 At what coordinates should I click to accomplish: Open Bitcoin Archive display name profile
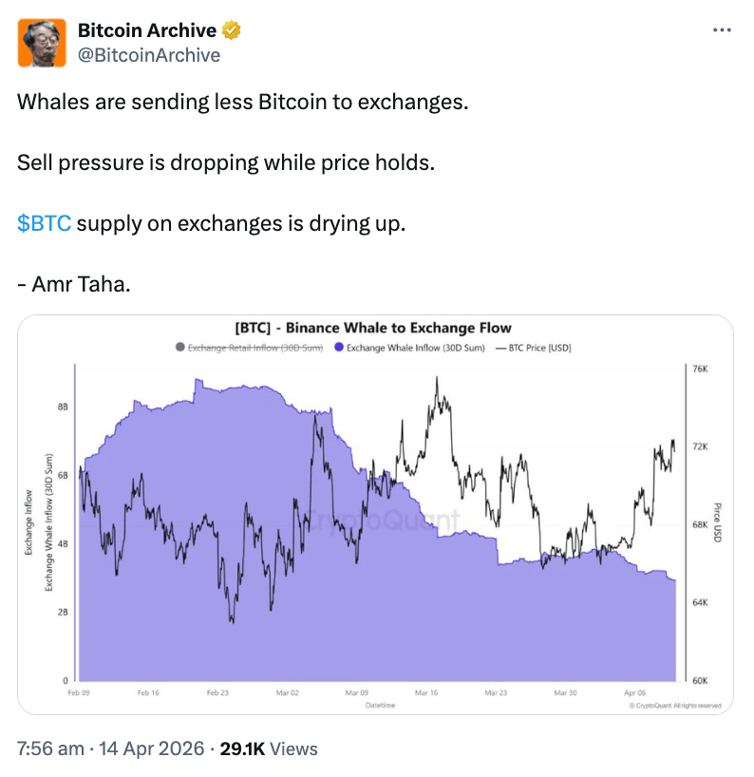pyautogui.click(x=146, y=31)
